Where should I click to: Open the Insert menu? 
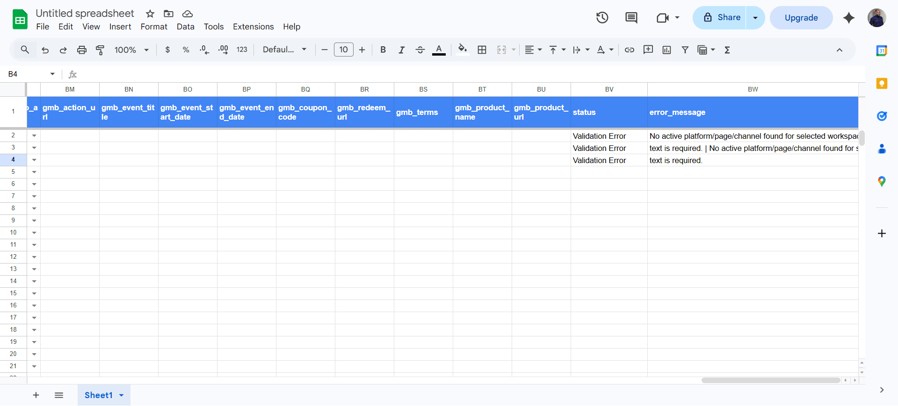click(120, 27)
